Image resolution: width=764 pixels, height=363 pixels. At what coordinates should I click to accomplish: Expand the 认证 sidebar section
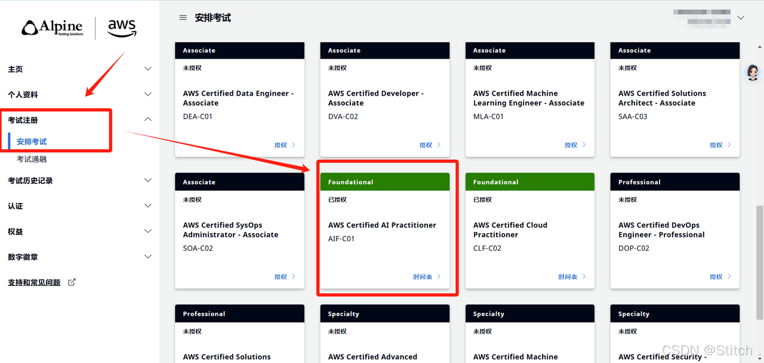pos(148,206)
